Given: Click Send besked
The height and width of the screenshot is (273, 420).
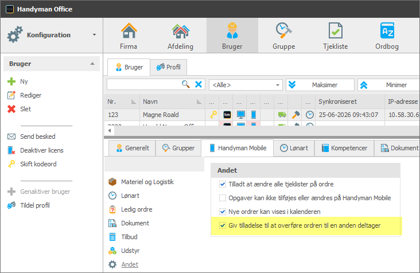Looking at the screenshot, I should click(x=32, y=136).
